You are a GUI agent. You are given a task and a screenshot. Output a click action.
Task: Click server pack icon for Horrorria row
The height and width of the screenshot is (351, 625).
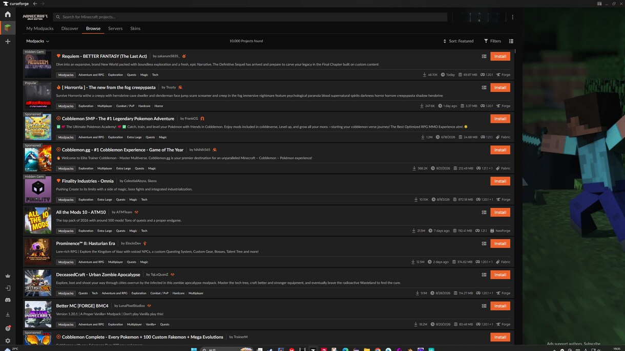coord(484,87)
